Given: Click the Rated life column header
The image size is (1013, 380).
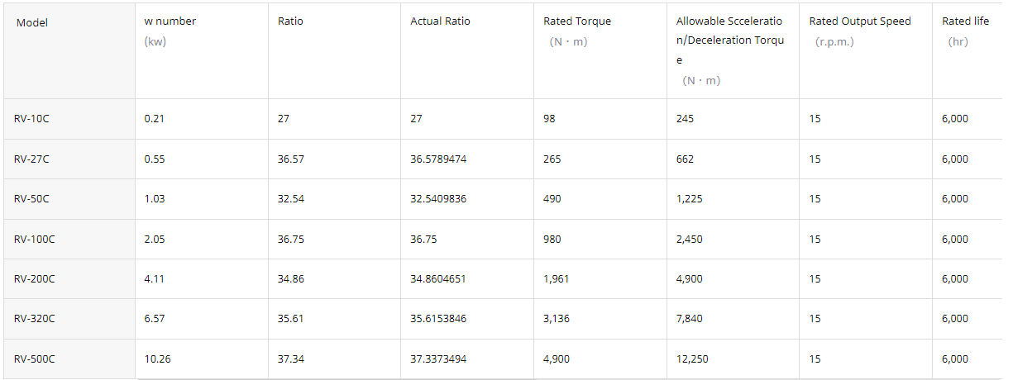Looking at the screenshot, I should tap(965, 21).
